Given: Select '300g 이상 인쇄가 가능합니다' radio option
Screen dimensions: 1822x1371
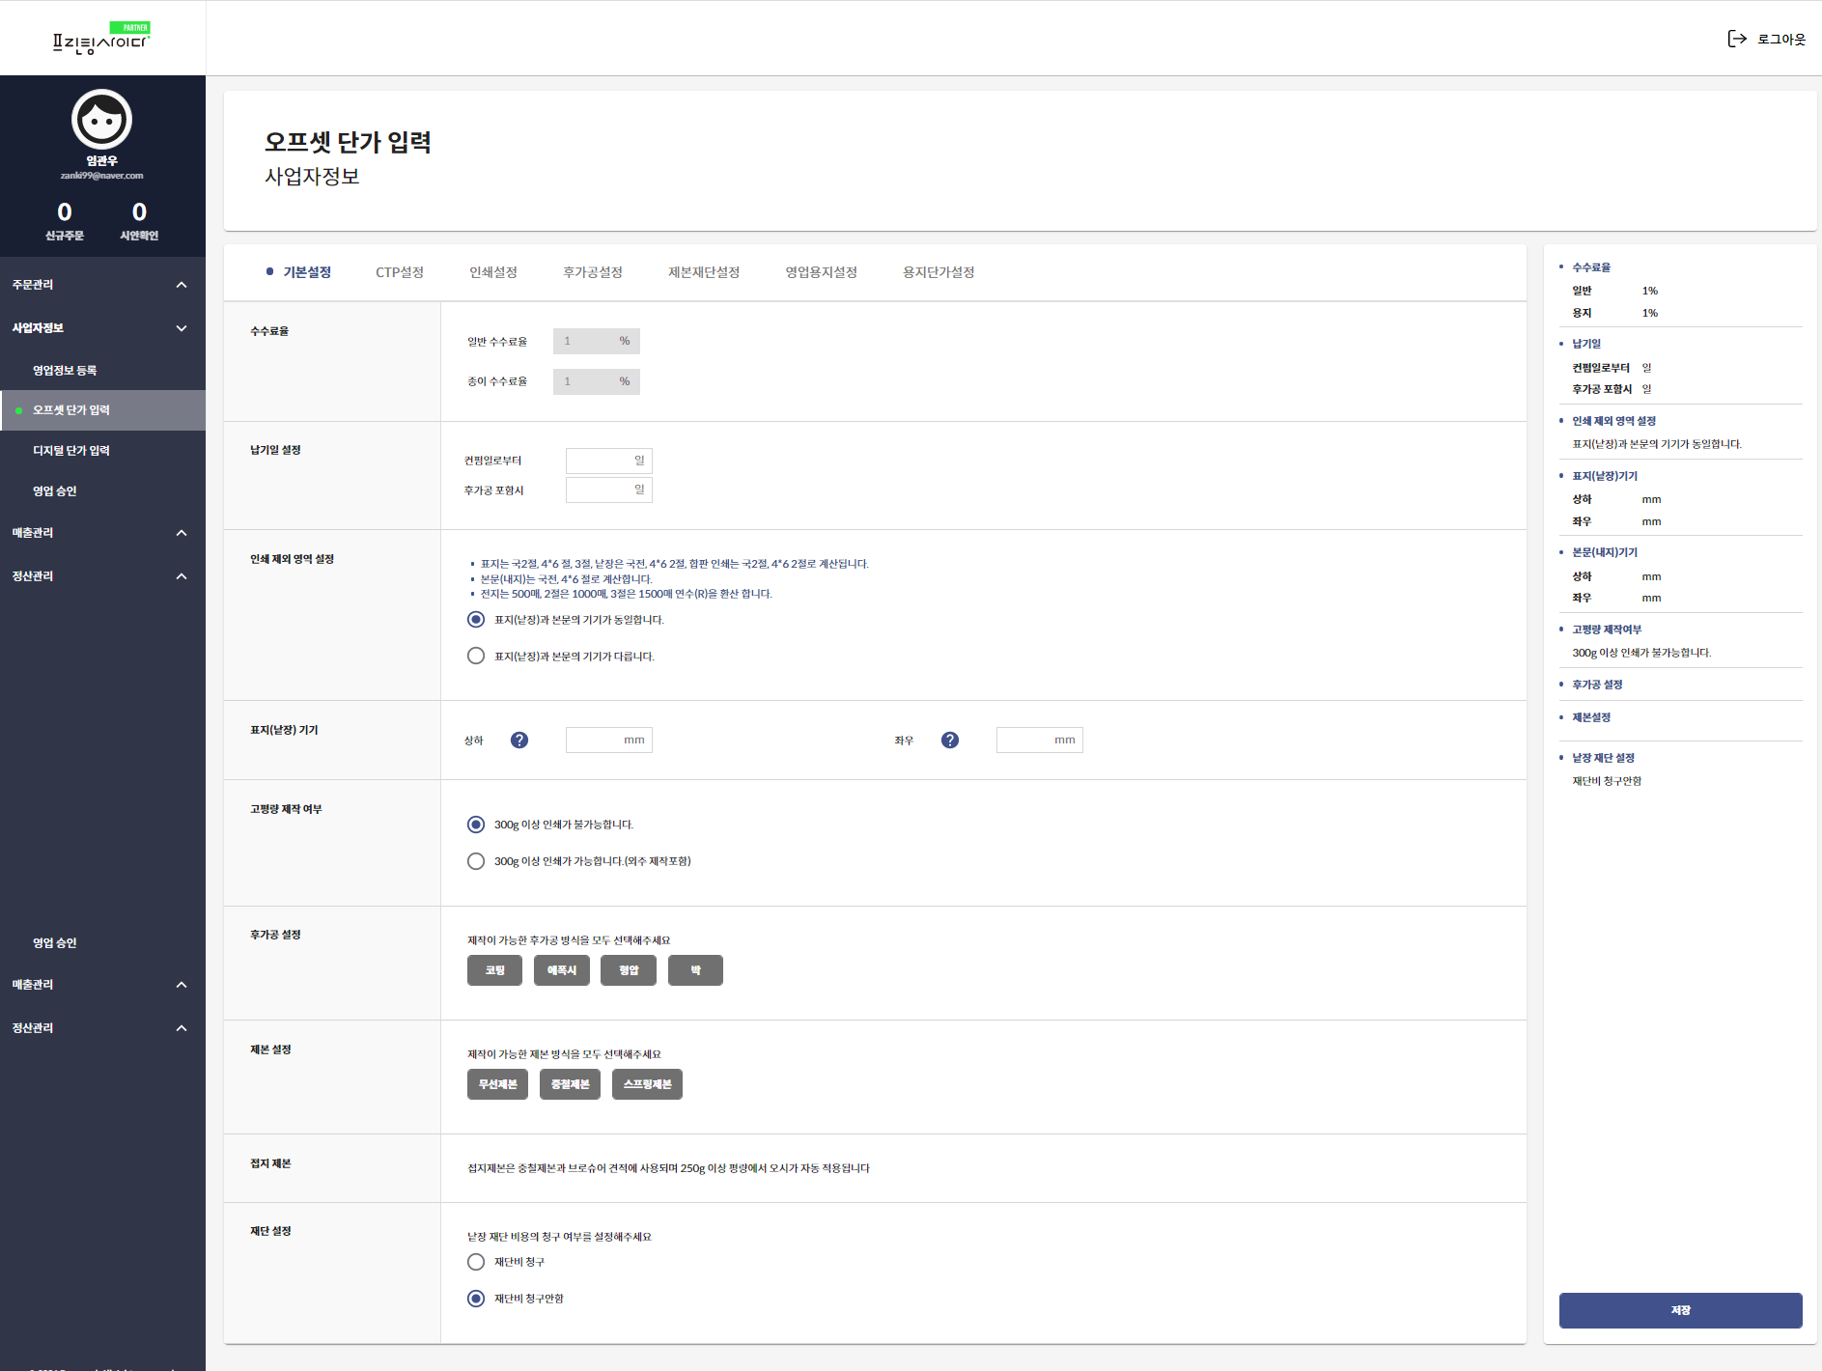Looking at the screenshot, I should coord(476,861).
